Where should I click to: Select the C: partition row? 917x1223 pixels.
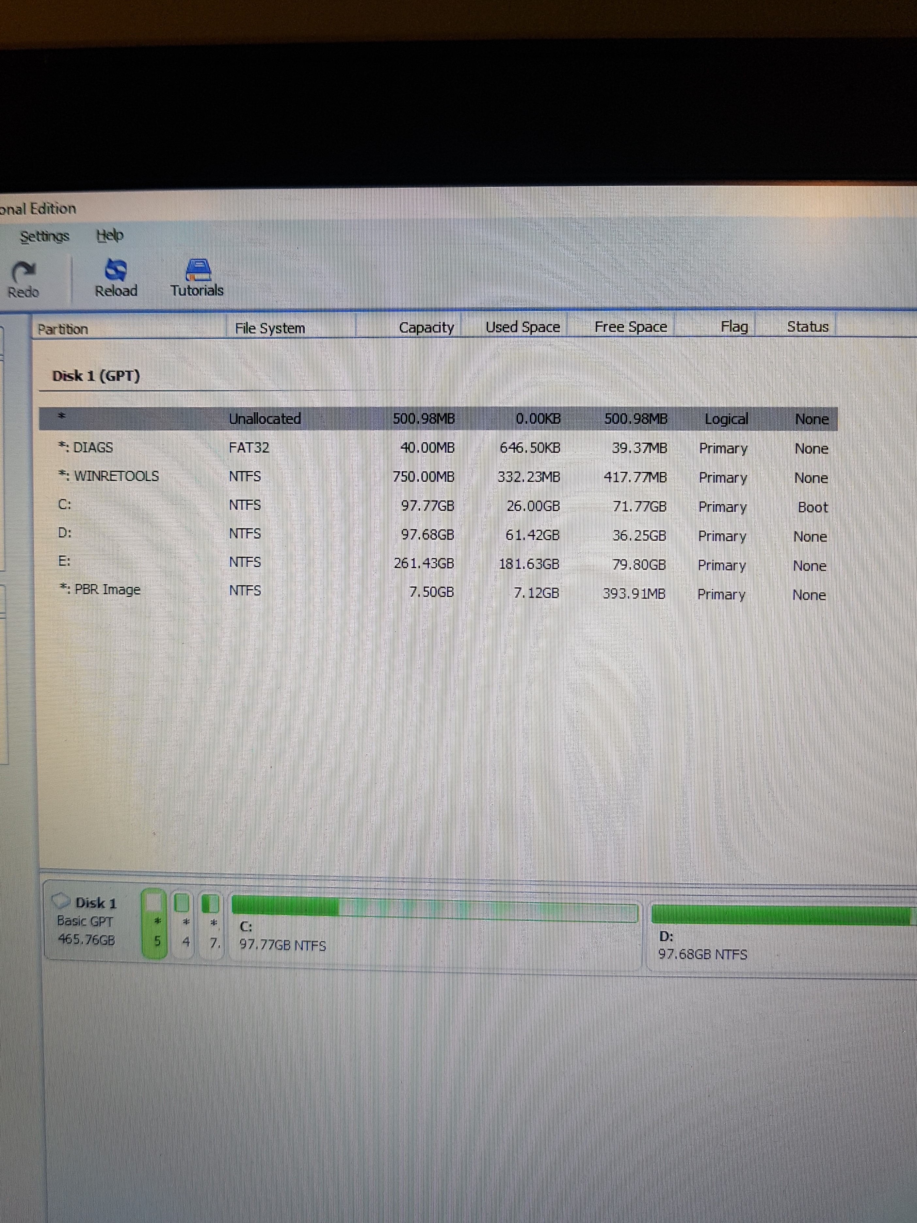[x=438, y=505]
